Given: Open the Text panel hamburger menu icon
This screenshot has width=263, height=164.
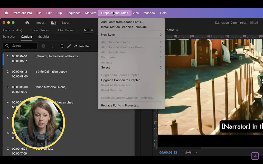Looking at the screenshot, I should (92, 30).
